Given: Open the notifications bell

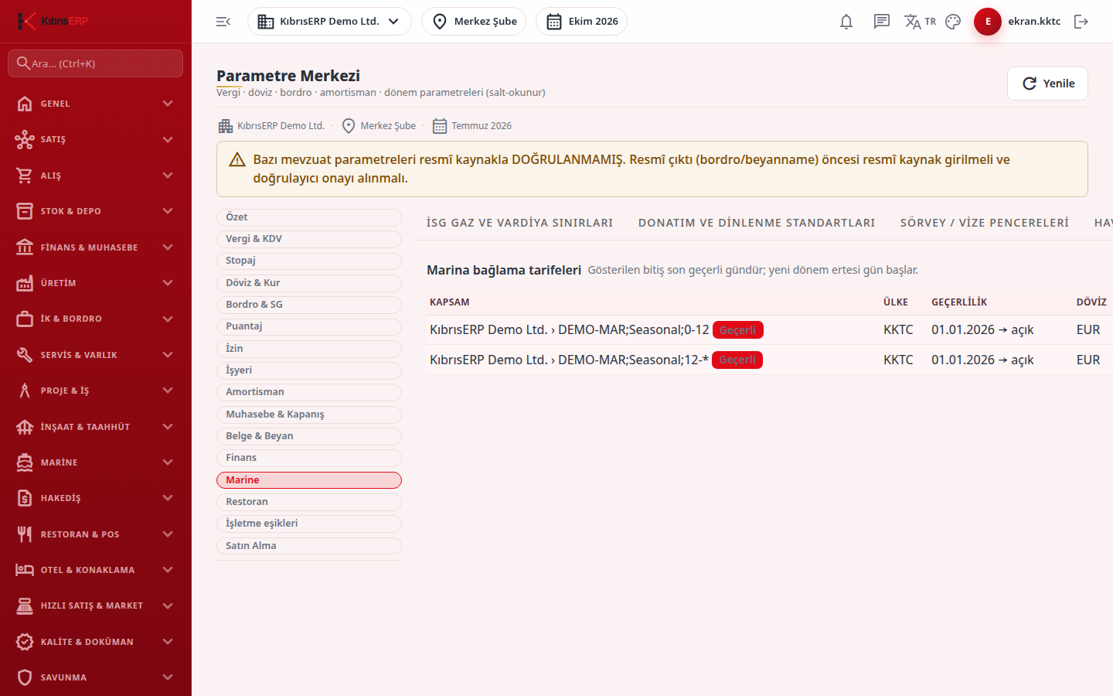Looking at the screenshot, I should click(846, 22).
